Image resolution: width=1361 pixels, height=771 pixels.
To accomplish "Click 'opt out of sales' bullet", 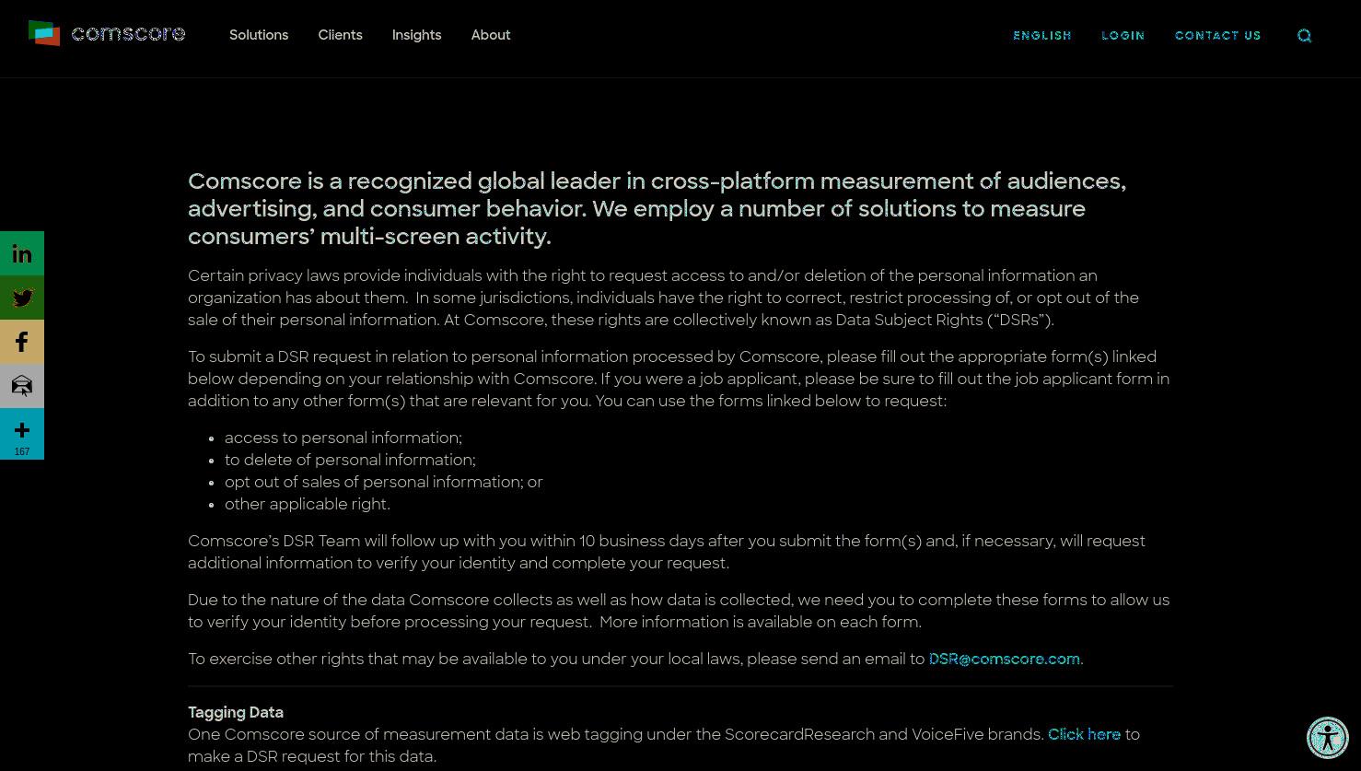I will 384,482.
